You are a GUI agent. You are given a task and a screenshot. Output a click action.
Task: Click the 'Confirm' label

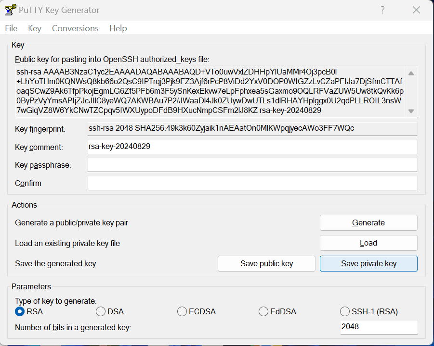coord(28,184)
